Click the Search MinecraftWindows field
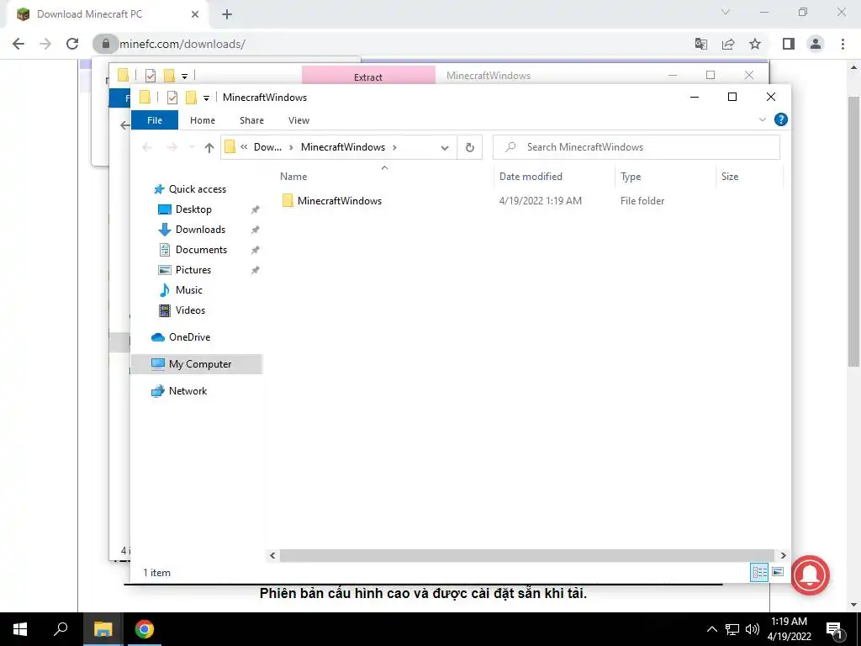 pos(637,147)
